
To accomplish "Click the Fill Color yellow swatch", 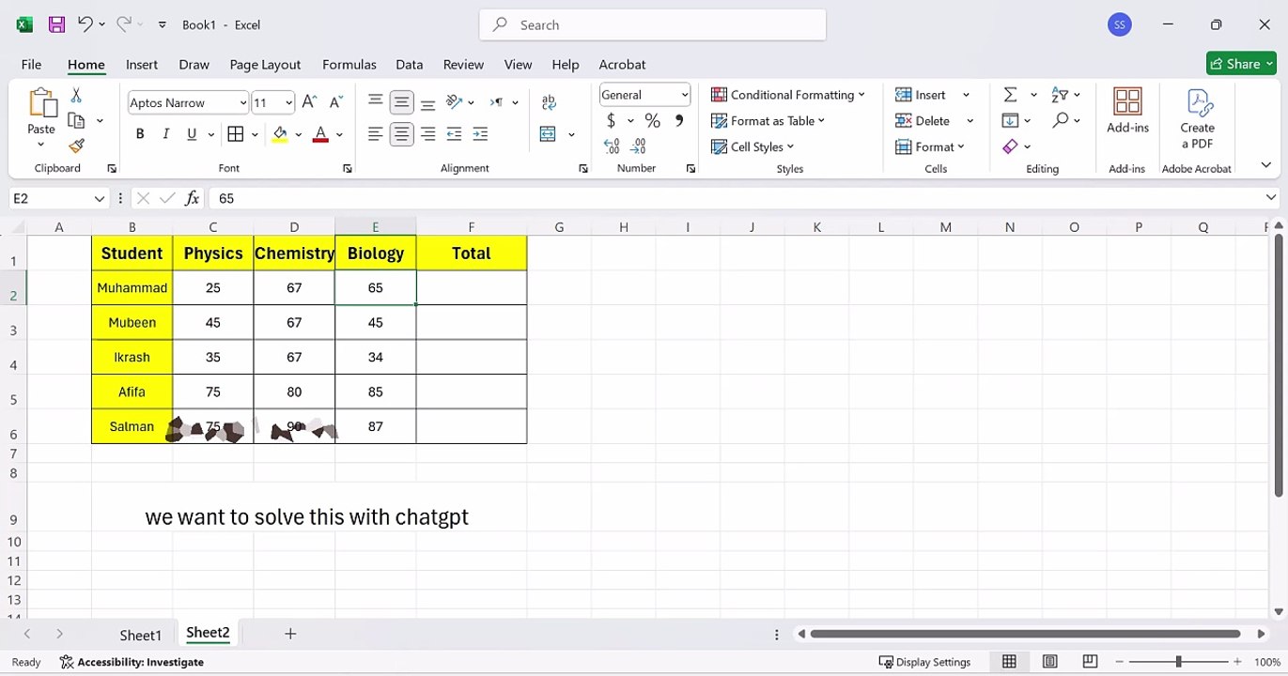I will [x=280, y=134].
